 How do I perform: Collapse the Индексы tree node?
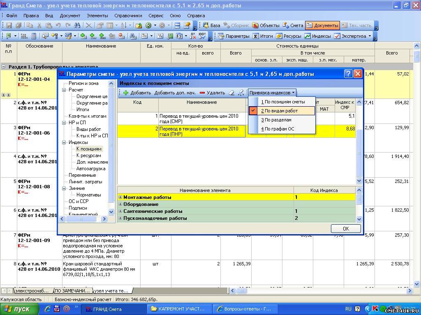pos(64,142)
